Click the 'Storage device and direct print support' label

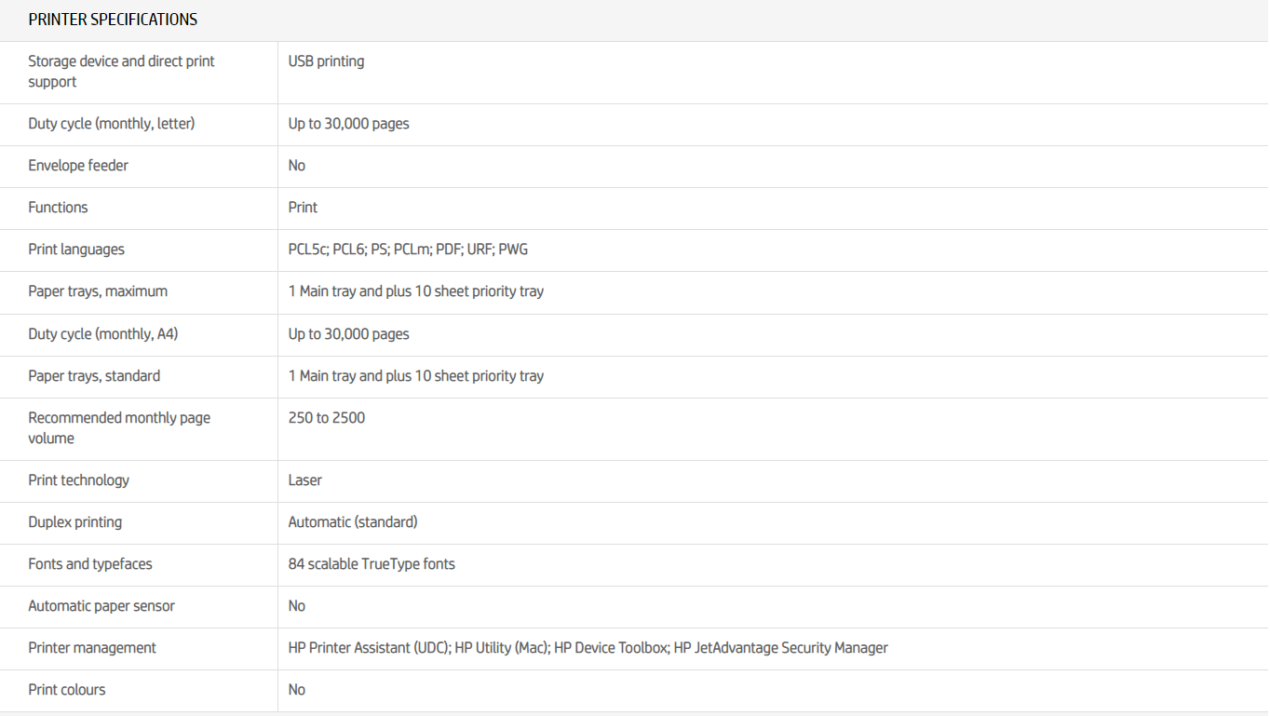[121, 72]
